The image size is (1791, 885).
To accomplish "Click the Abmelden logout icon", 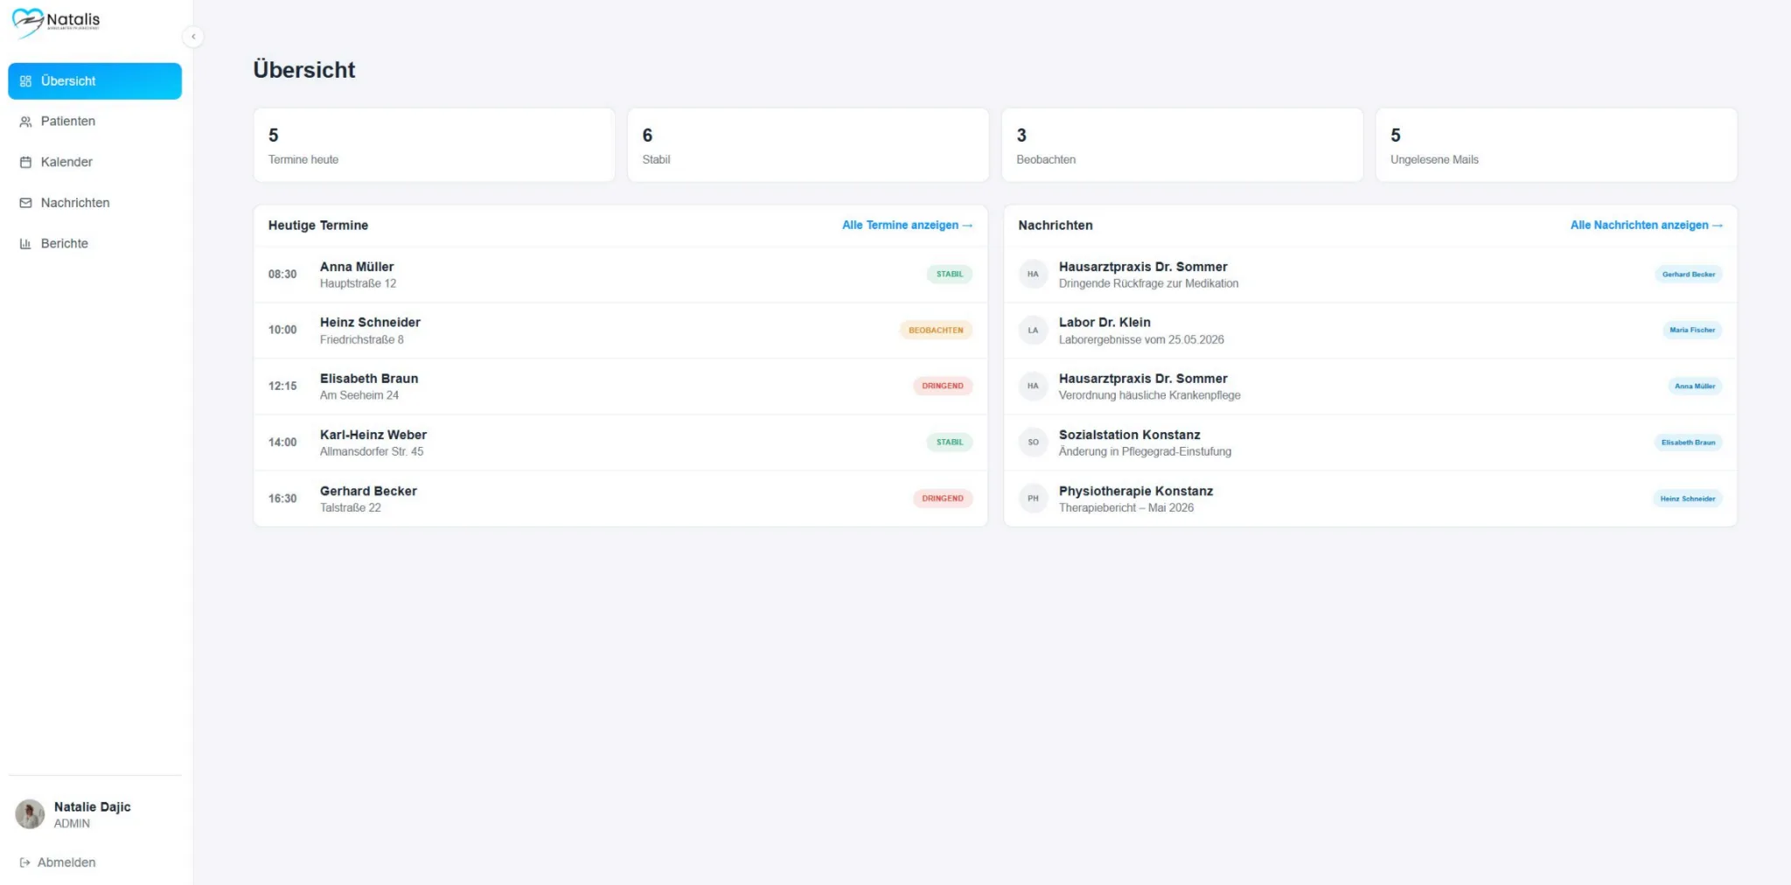I will [25, 862].
